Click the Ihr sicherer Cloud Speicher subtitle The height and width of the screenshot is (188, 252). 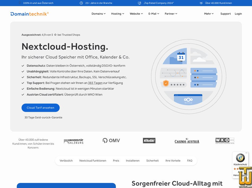(x=76, y=57)
